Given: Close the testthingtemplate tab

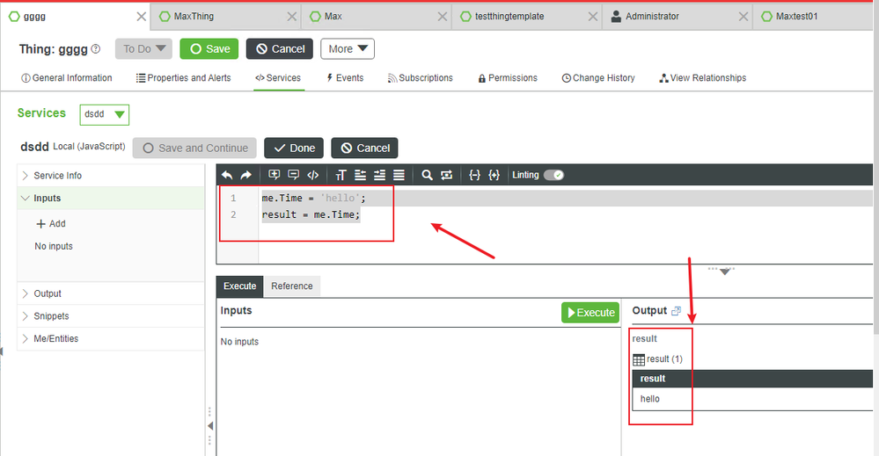Looking at the screenshot, I should tap(592, 16).
